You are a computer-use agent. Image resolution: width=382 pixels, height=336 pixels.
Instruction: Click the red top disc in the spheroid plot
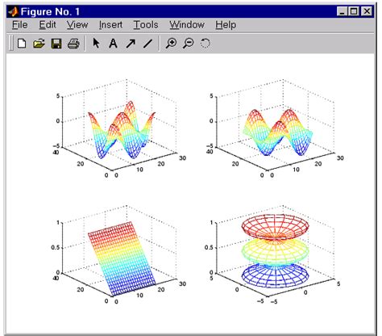275,228
